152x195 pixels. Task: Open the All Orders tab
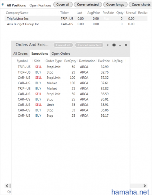point(20,54)
